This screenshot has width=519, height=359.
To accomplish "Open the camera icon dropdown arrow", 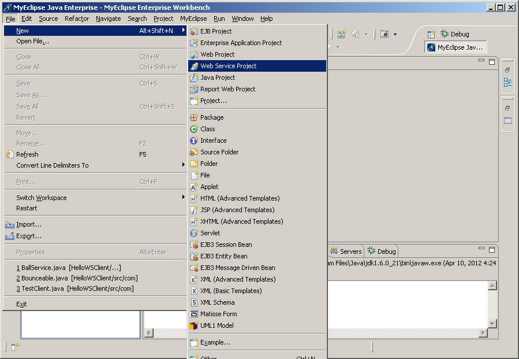I will click(x=395, y=34).
